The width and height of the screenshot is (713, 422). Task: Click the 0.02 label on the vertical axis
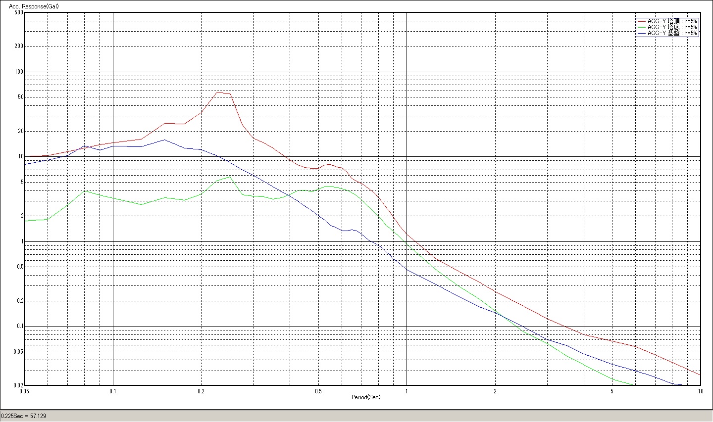tap(18, 385)
